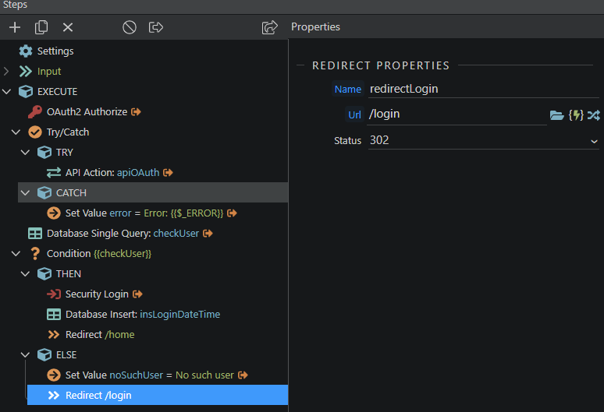Viewport: 604px width, 412px height.
Task: Select the THEN block label
Action: [69, 274]
